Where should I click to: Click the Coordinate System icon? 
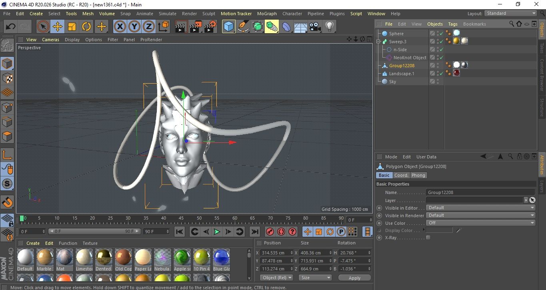tap(164, 27)
